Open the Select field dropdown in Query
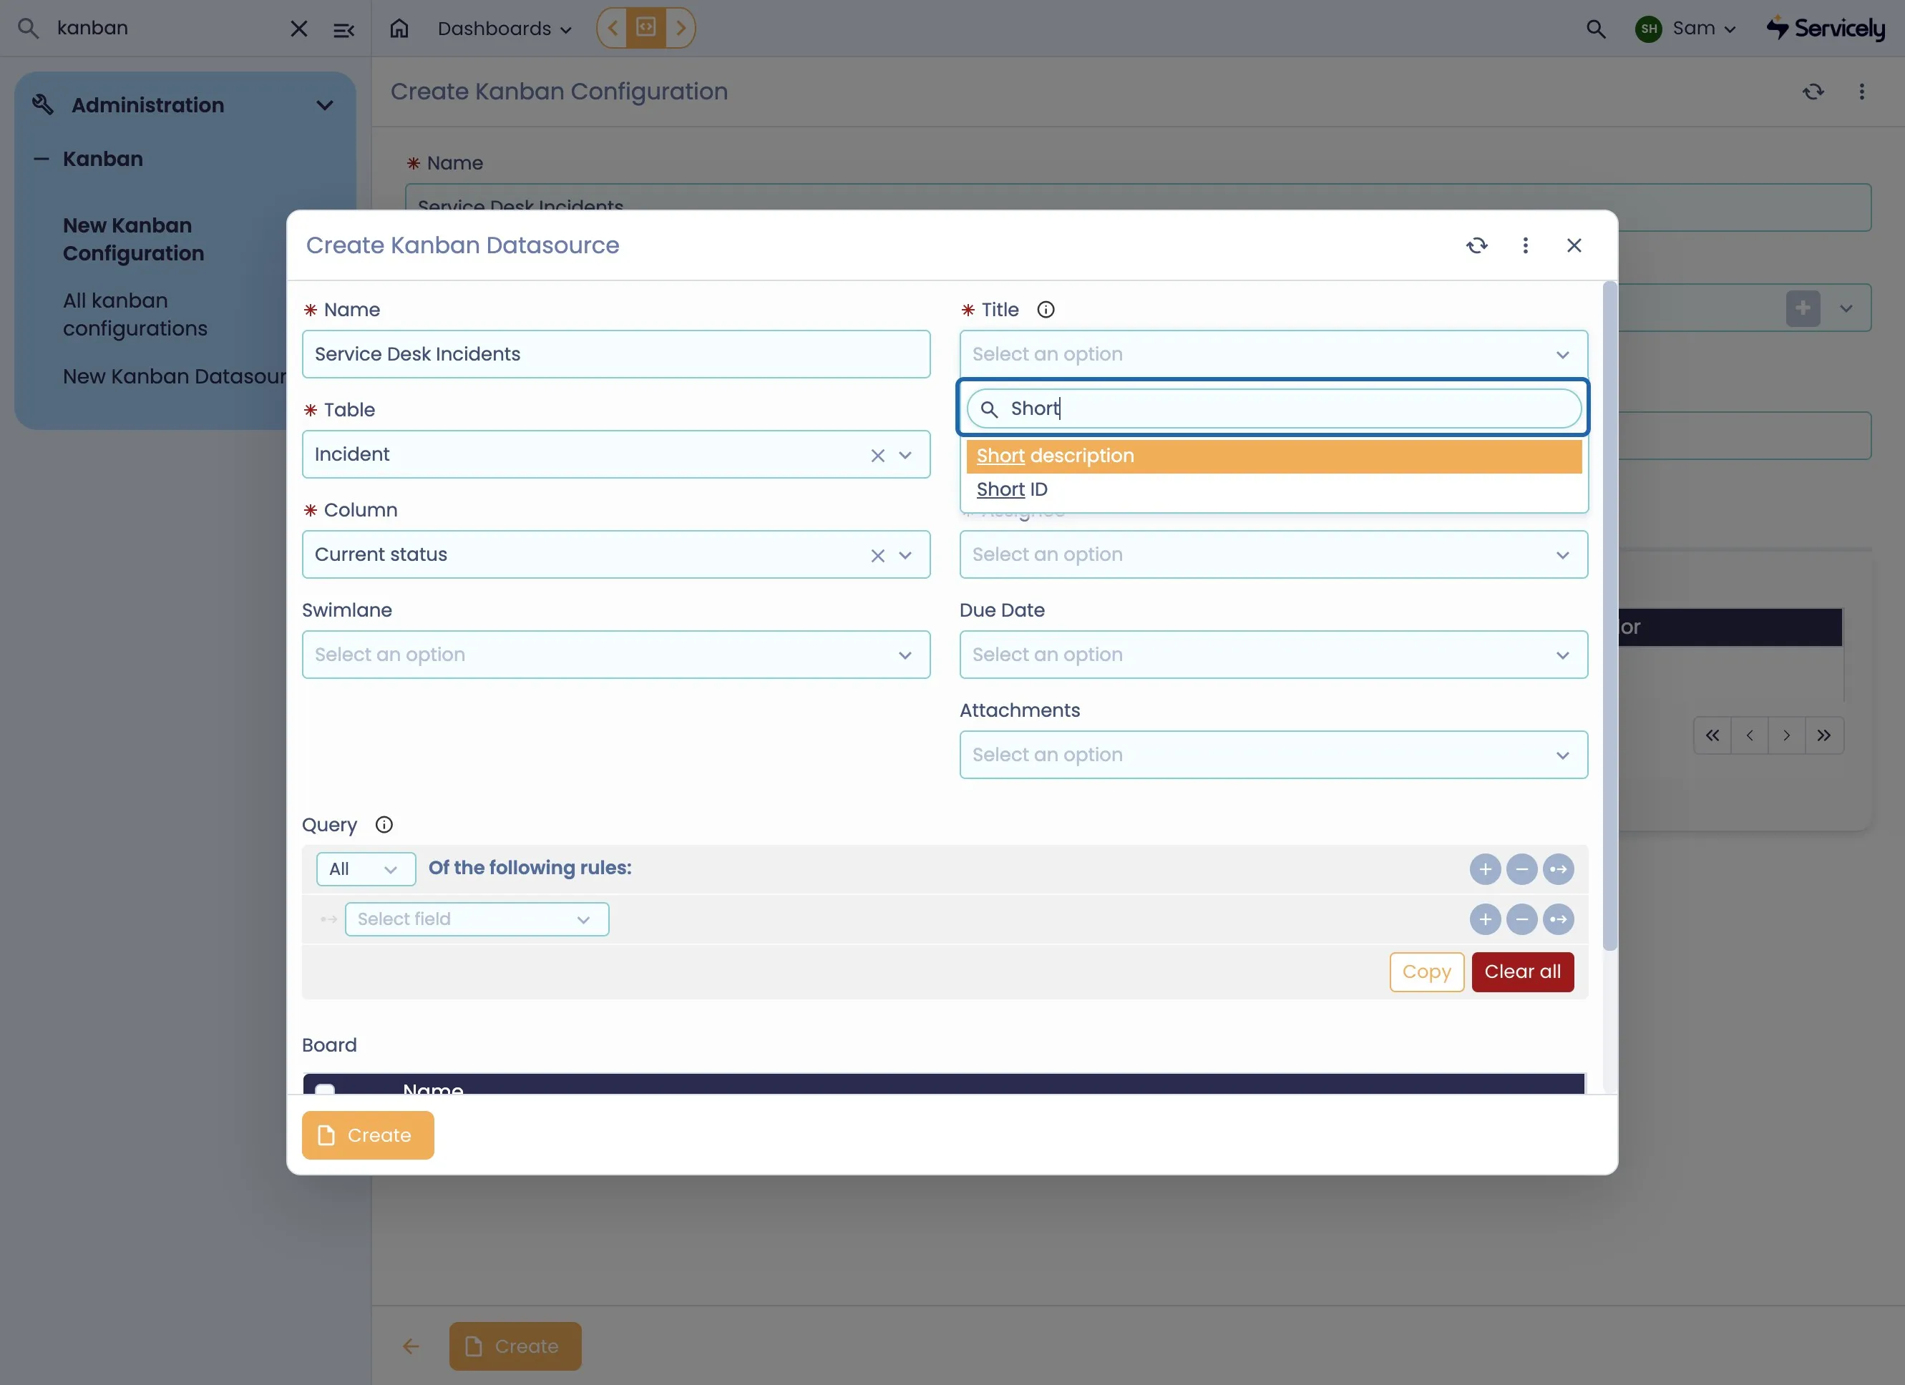Viewport: 1905px width, 1385px height. click(477, 920)
